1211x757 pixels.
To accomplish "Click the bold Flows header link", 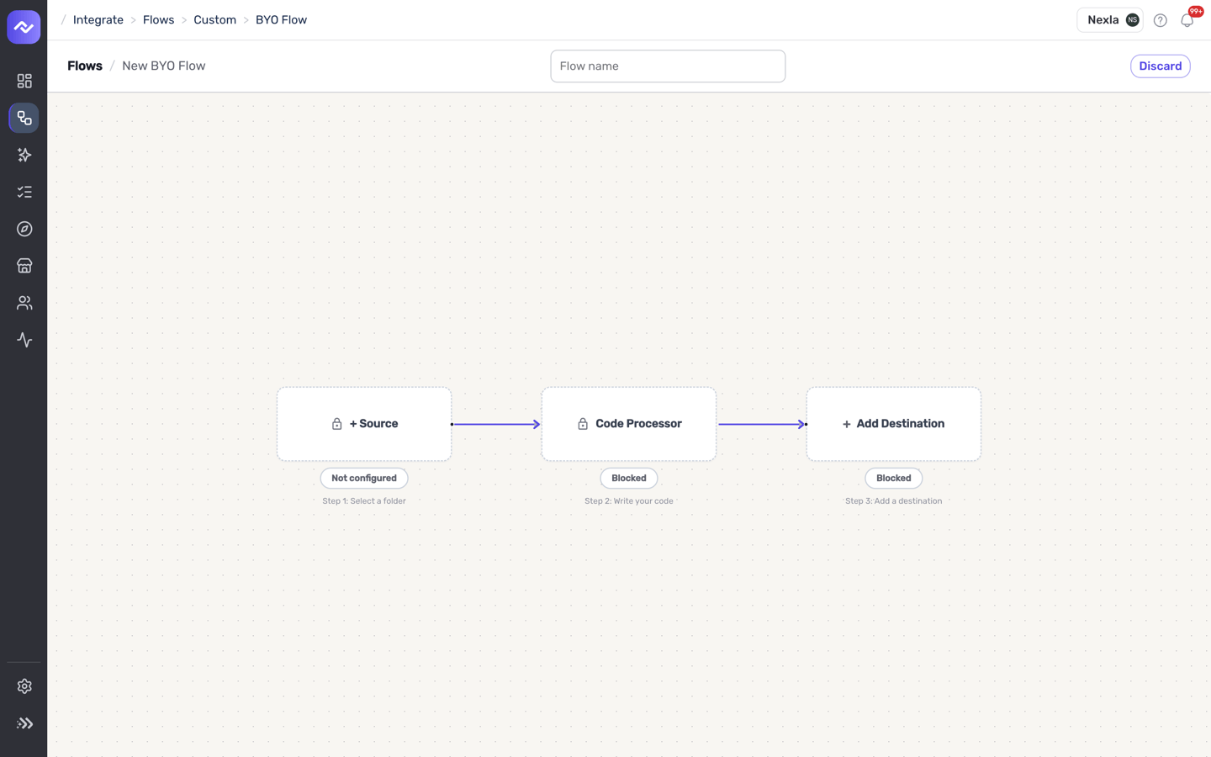I will [x=85, y=66].
